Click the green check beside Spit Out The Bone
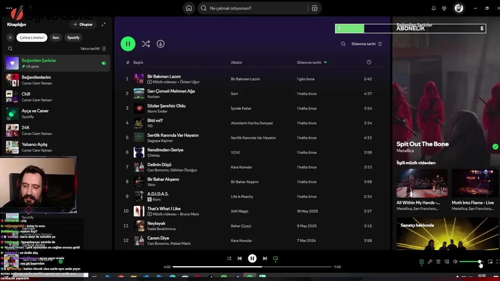Viewport: 500px width, 281px height. tap(495, 147)
